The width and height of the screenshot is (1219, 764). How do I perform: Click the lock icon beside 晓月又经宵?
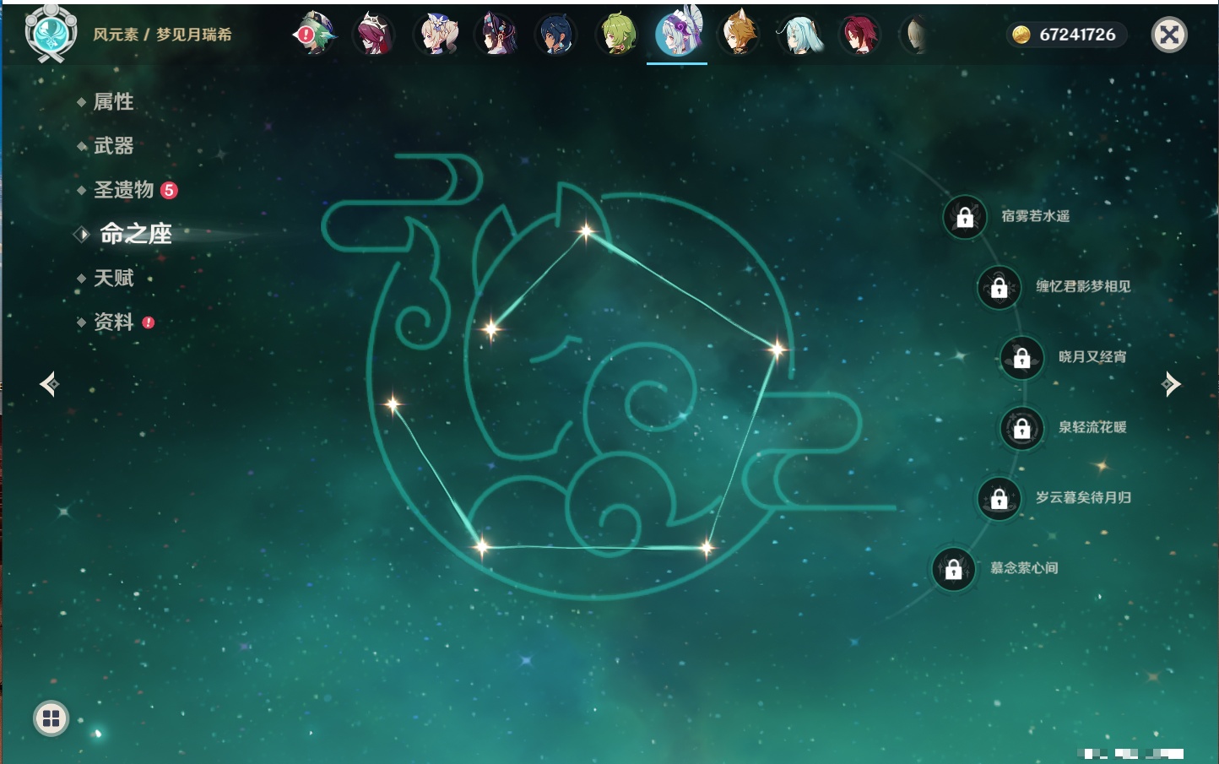pos(1022,357)
